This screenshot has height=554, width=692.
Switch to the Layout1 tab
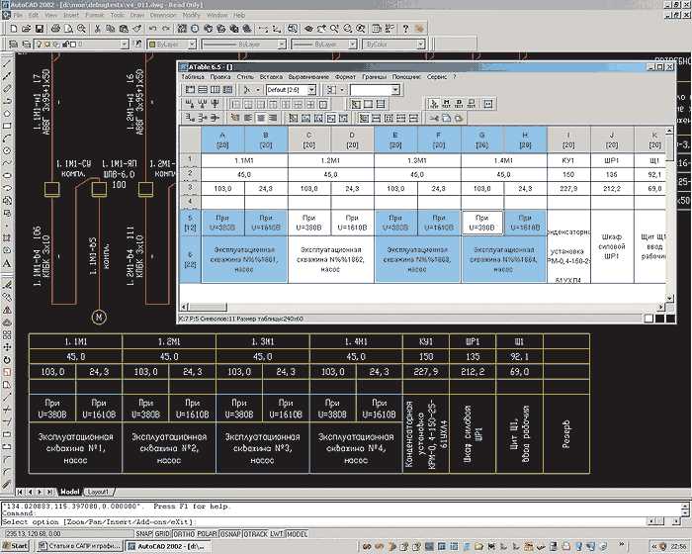click(98, 491)
